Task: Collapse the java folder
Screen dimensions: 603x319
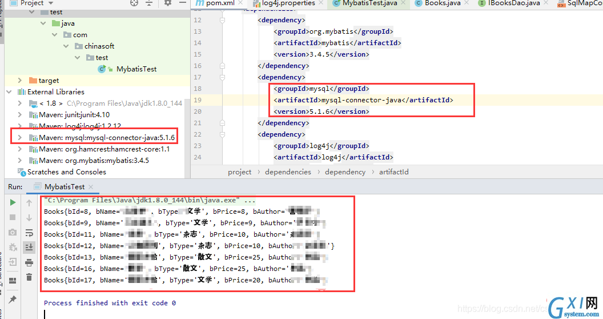Action: pyautogui.click(x=43, y=23)
